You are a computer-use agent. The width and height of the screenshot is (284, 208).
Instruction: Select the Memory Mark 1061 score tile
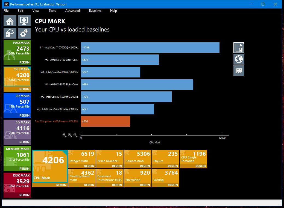(x=17, y=156)
